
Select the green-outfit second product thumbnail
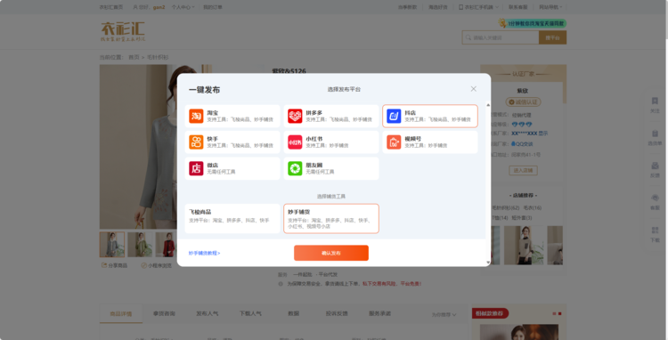[x=140, y=244]
